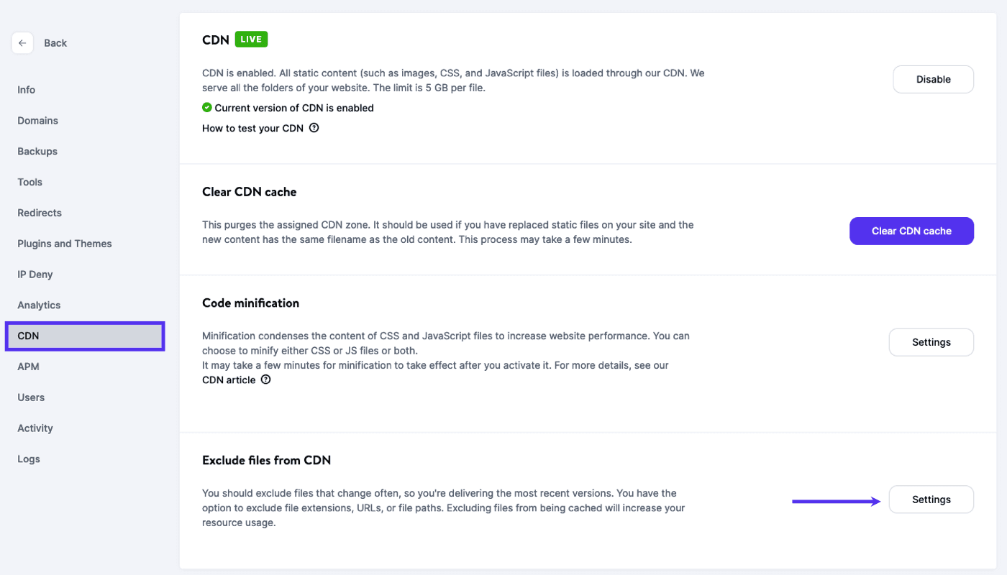The height and width of the screenshot is (575, 1007).
Task: Click the green checkmark status icon
Action: [207, 107]
